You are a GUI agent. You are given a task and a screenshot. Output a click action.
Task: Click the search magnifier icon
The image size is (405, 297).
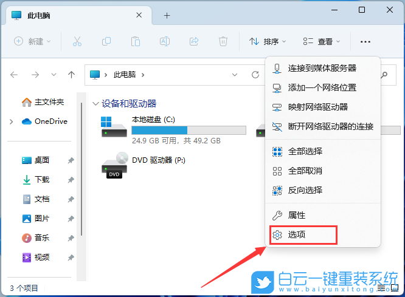384,75
